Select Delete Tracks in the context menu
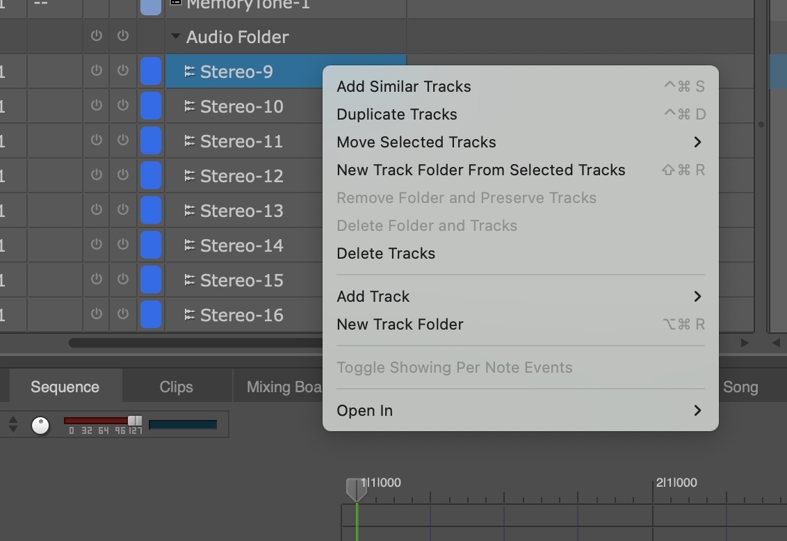 521,253
